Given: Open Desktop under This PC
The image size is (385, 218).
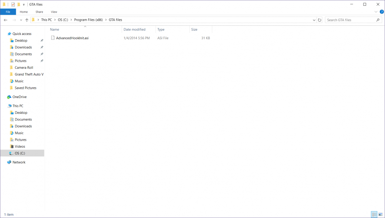Looking at the screenshot, I should tap(21, 113).
